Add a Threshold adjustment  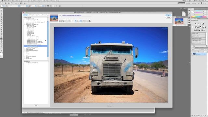pos(199,30)
